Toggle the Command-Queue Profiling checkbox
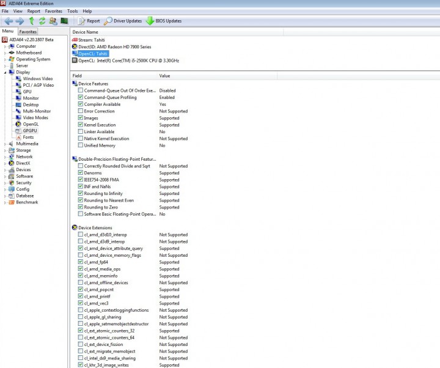This screenshot has width=440, height=368. (81, 97)
